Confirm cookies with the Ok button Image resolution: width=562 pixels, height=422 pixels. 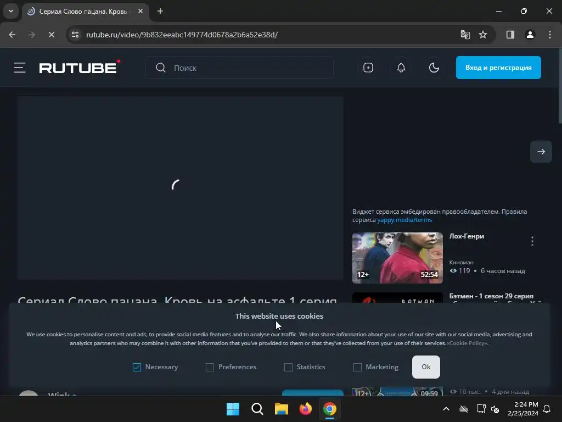pos(426,367)
